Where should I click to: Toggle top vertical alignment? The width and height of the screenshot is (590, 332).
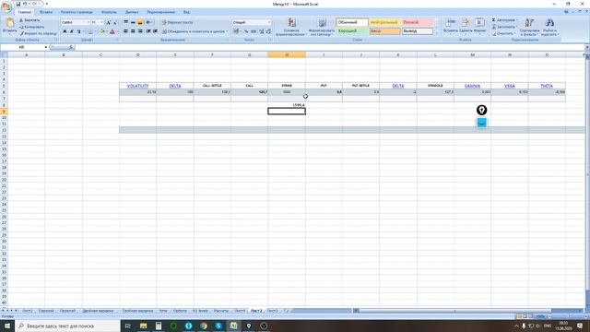click(x=125, y=22)
